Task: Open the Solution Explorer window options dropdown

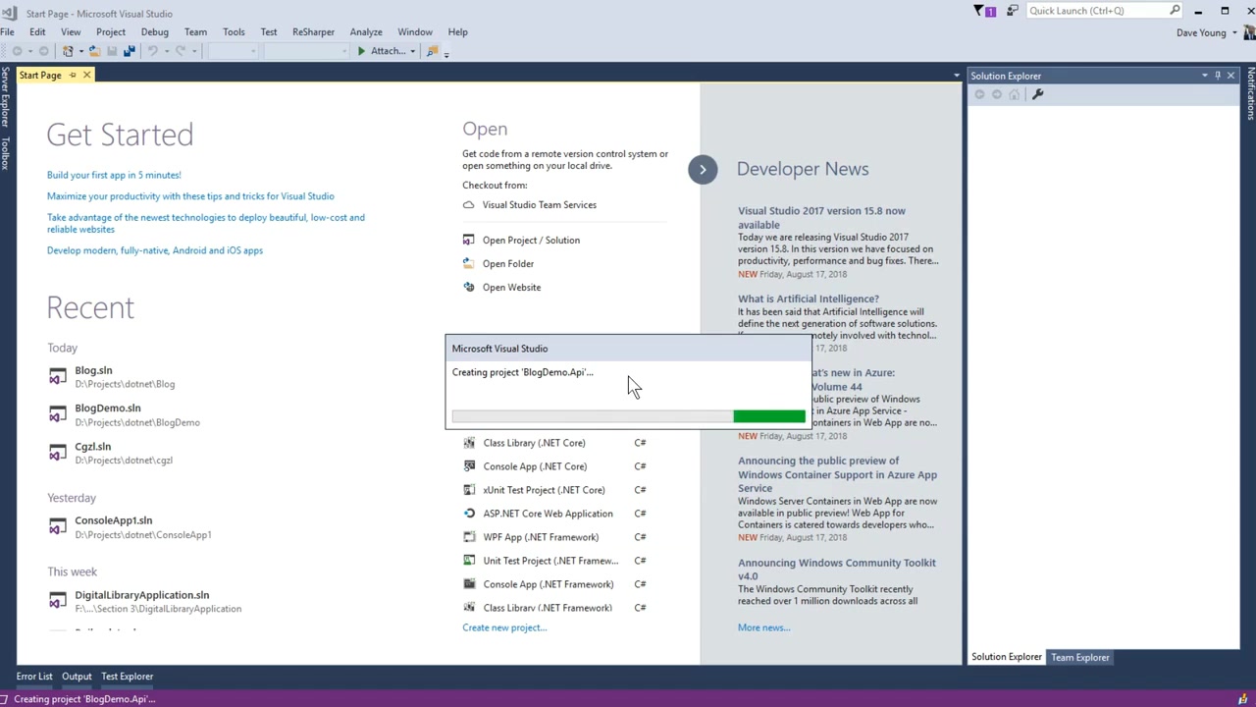Action: pyautogui.click(x=1204, y=75)
